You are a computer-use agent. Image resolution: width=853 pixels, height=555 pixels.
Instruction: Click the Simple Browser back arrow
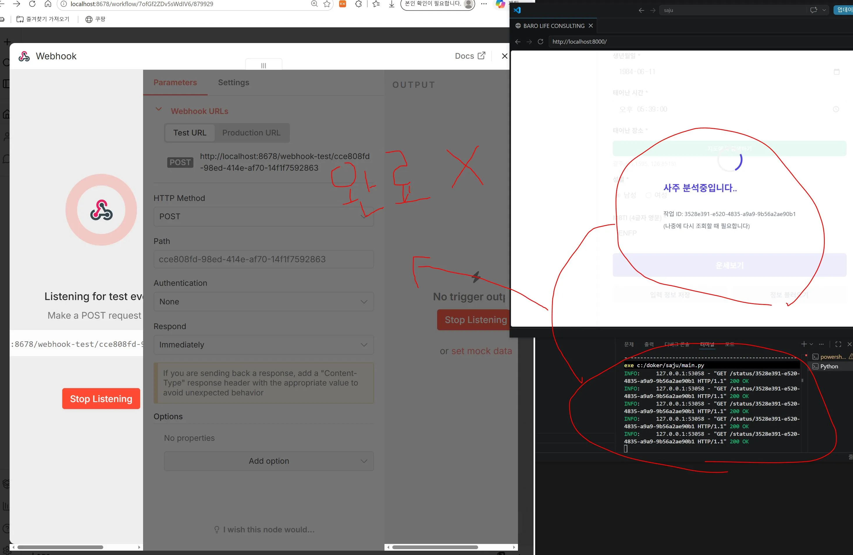pos(518,42)
